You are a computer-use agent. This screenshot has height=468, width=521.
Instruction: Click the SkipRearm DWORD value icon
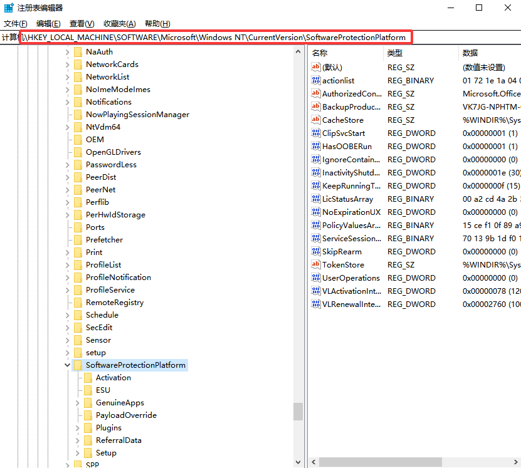315,252
